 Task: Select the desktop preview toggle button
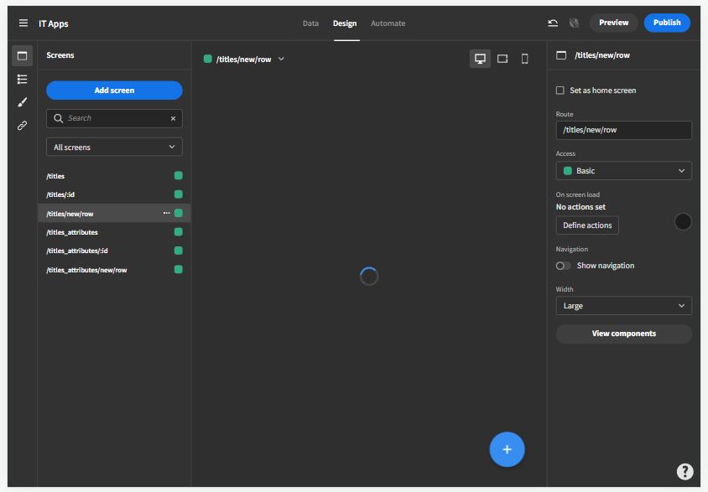click(x=480, y=59)
